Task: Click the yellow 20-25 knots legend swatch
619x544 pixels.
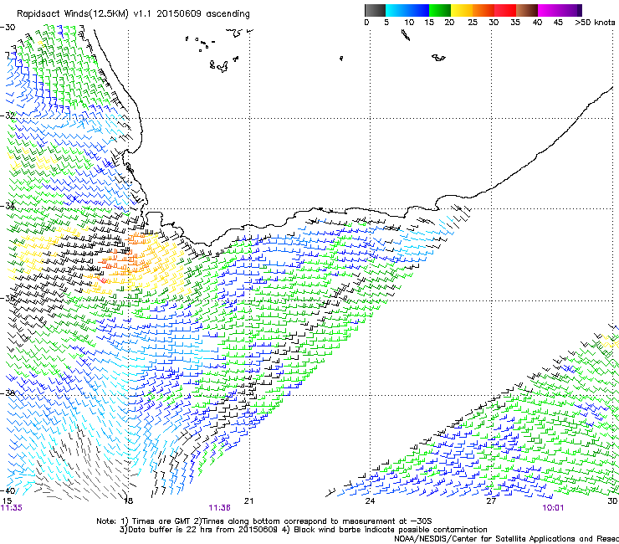Action: click(462, 10)
